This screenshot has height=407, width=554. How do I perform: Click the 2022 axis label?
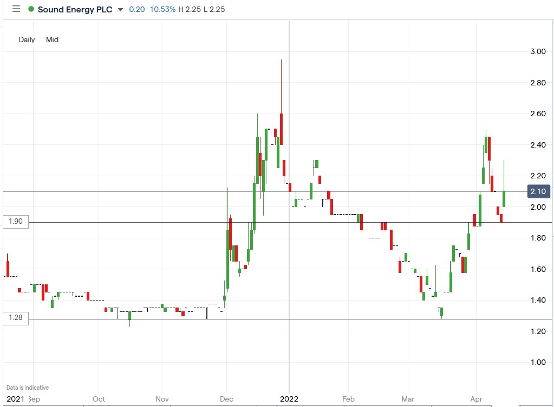click(289, 399)
